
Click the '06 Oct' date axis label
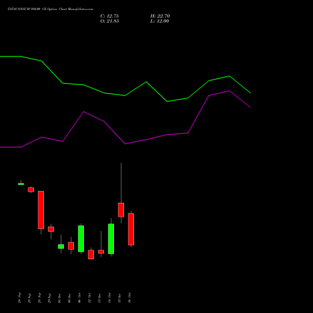[x=80, y=298]
